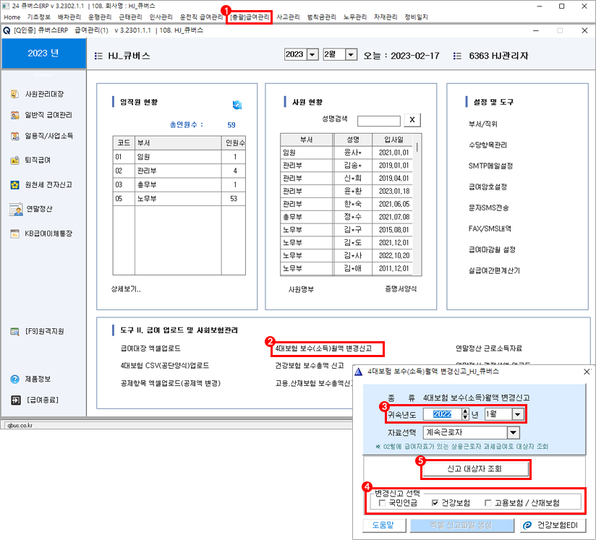Image resolution: width=596 pixels, height=540 pixels.
Task: Open the 기초정보 menu
Action: click(39, 17)
